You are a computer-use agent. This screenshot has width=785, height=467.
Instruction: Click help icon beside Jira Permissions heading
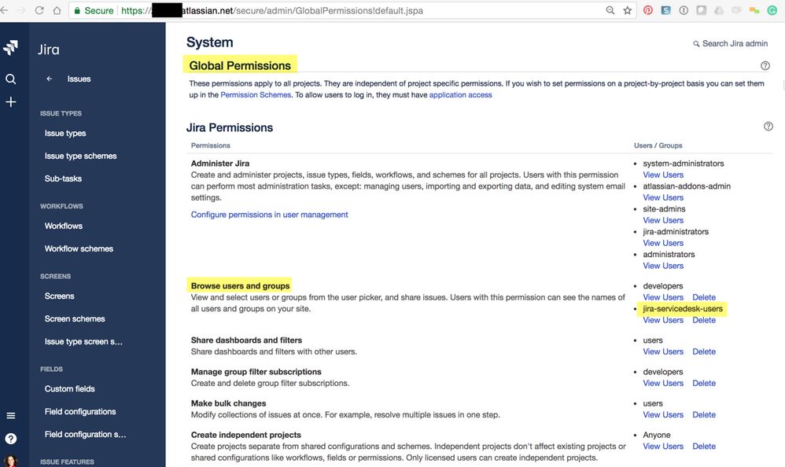click(768, 126)
